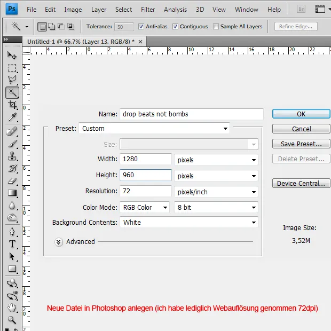Disable the Anti-alias checkbox
331x331 pixels.
point(141,27)
